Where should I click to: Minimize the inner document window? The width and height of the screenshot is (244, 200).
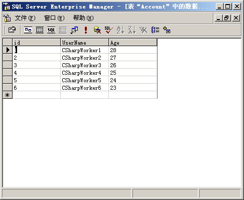coord(219,18)
